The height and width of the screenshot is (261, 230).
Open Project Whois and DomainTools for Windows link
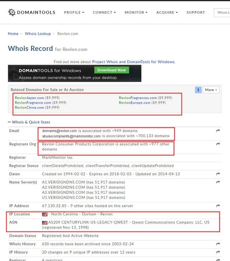134,62
